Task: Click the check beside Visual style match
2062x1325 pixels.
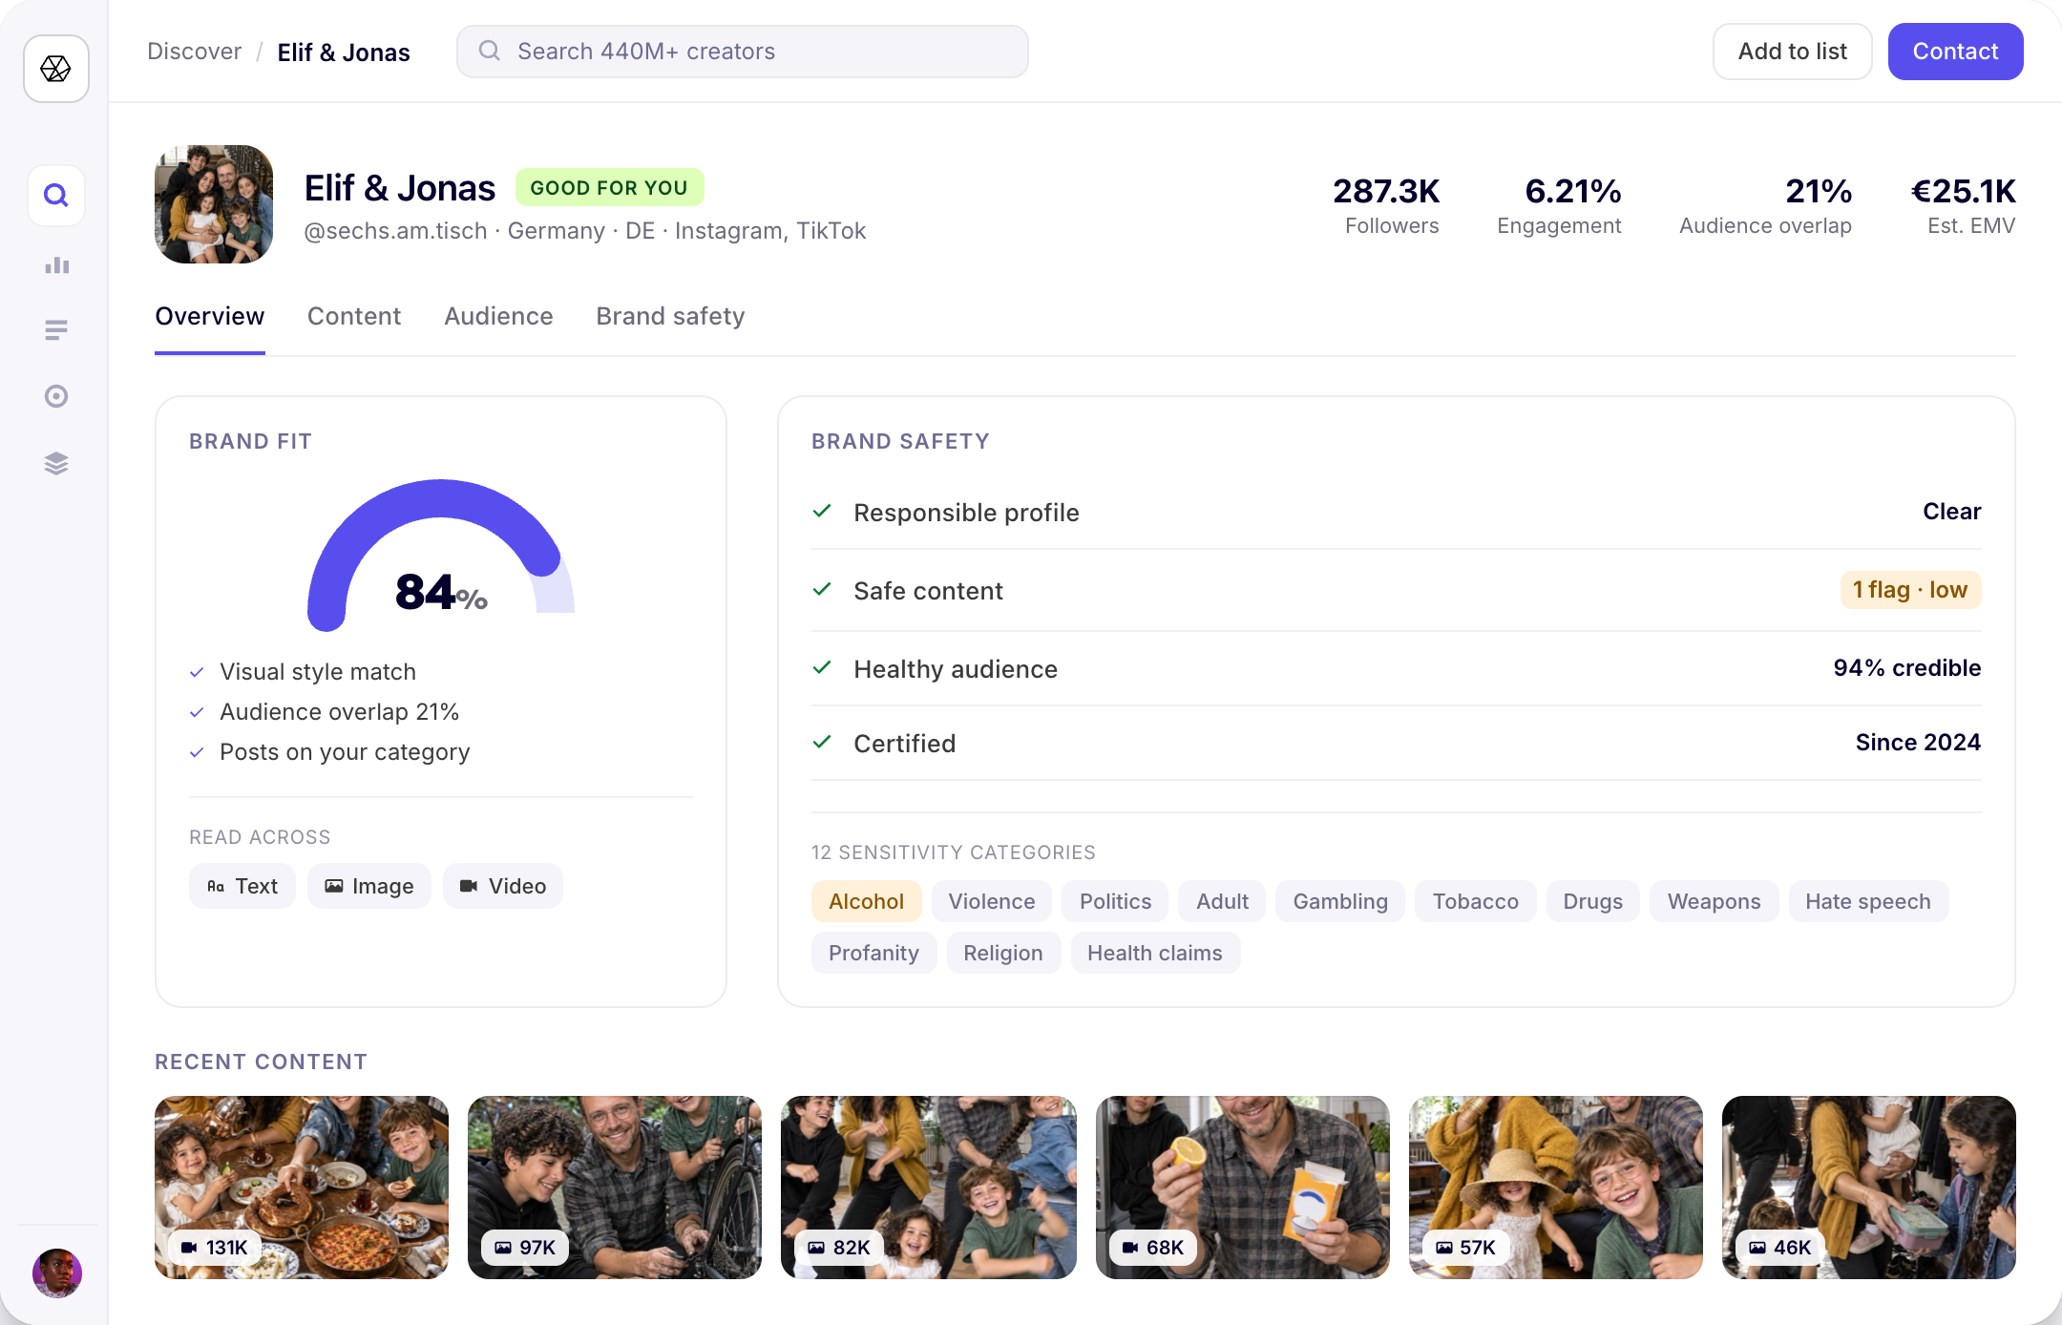Action: pos(197,672)
